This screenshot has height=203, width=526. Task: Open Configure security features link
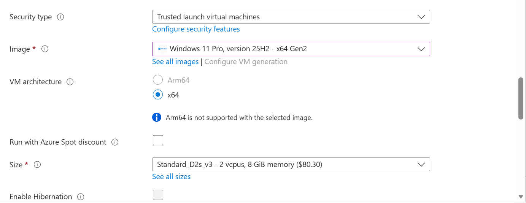click(196, 29)
